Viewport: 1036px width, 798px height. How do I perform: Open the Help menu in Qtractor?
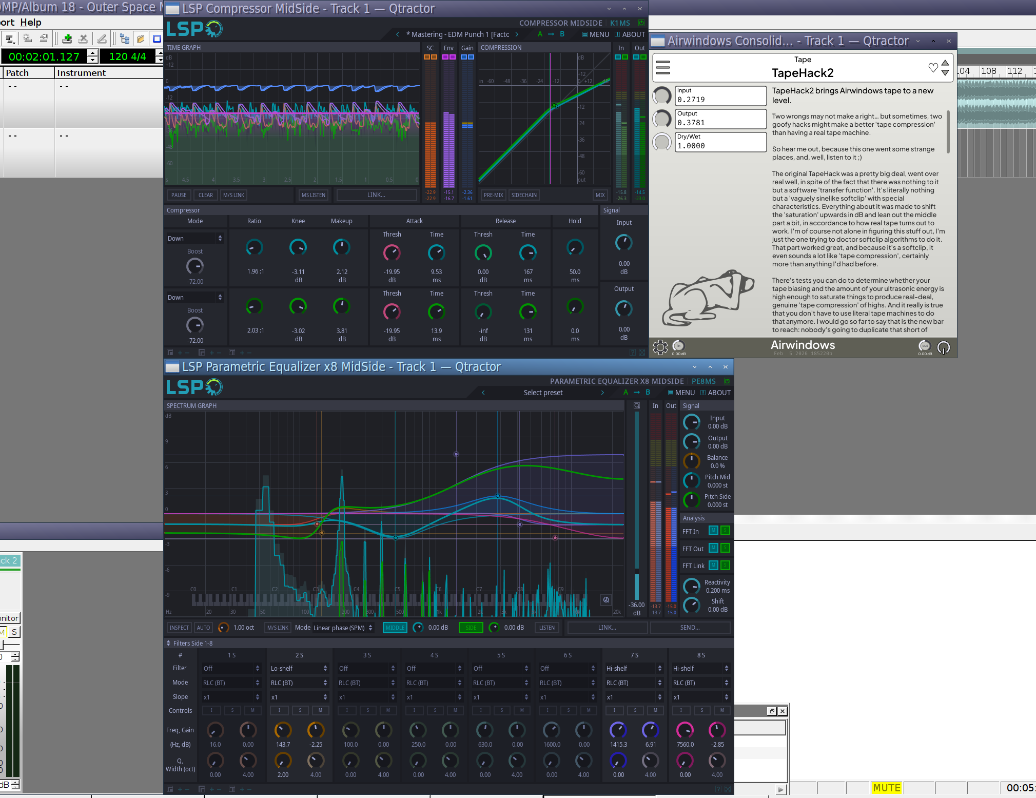pos(31,23)
